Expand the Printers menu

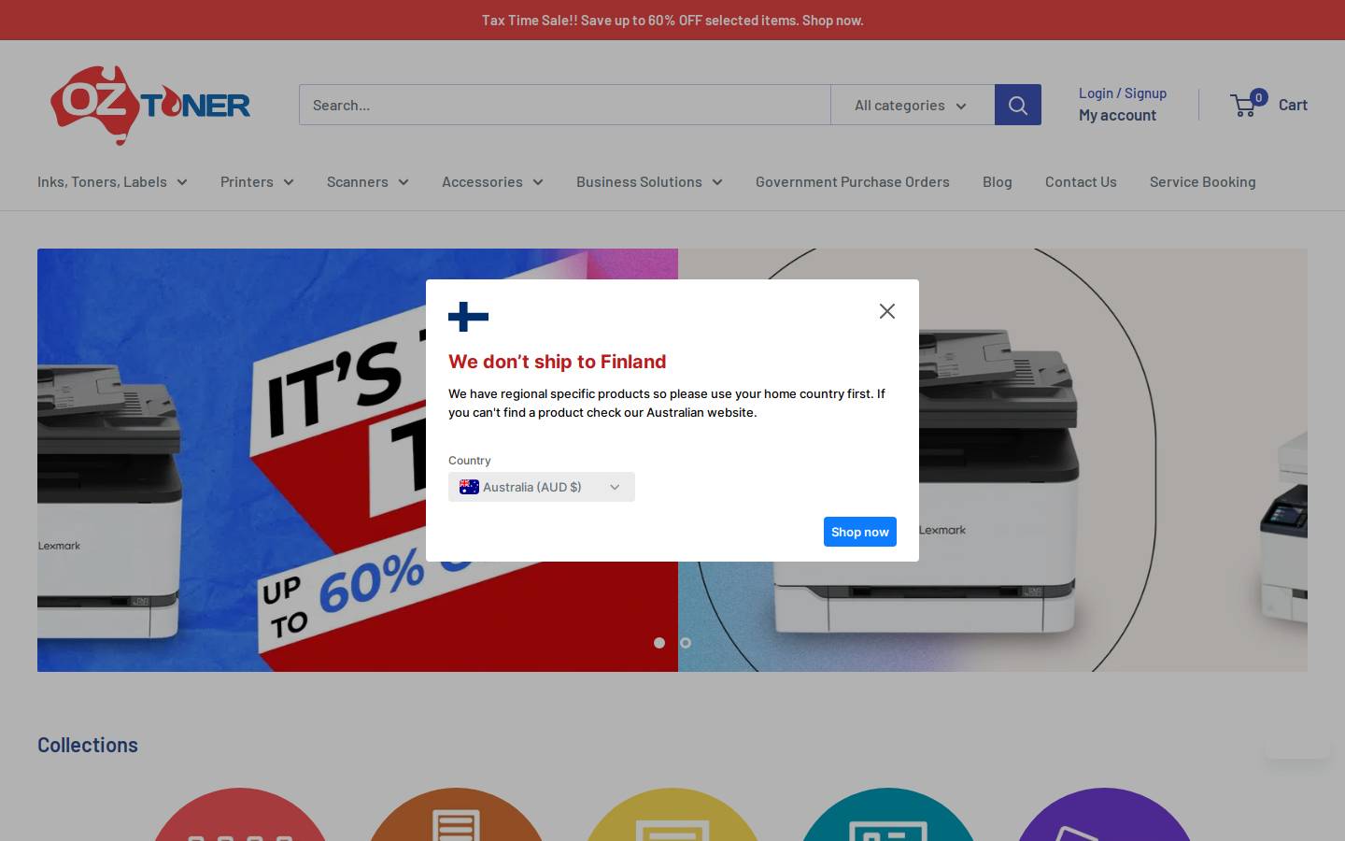click(x=257, y=182)
